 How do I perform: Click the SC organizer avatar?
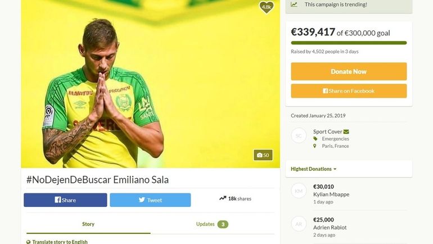pyautogui.click(x=299, y=135)
